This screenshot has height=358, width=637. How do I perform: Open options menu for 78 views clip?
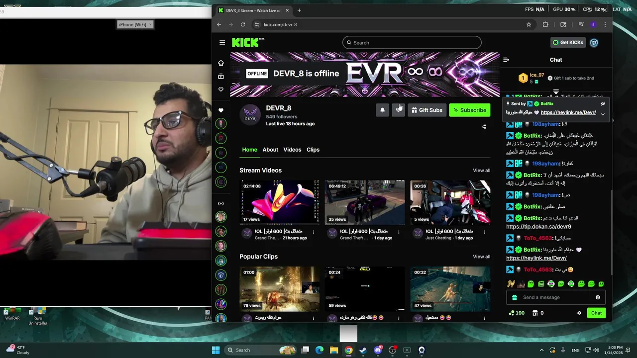coord(314,318)
